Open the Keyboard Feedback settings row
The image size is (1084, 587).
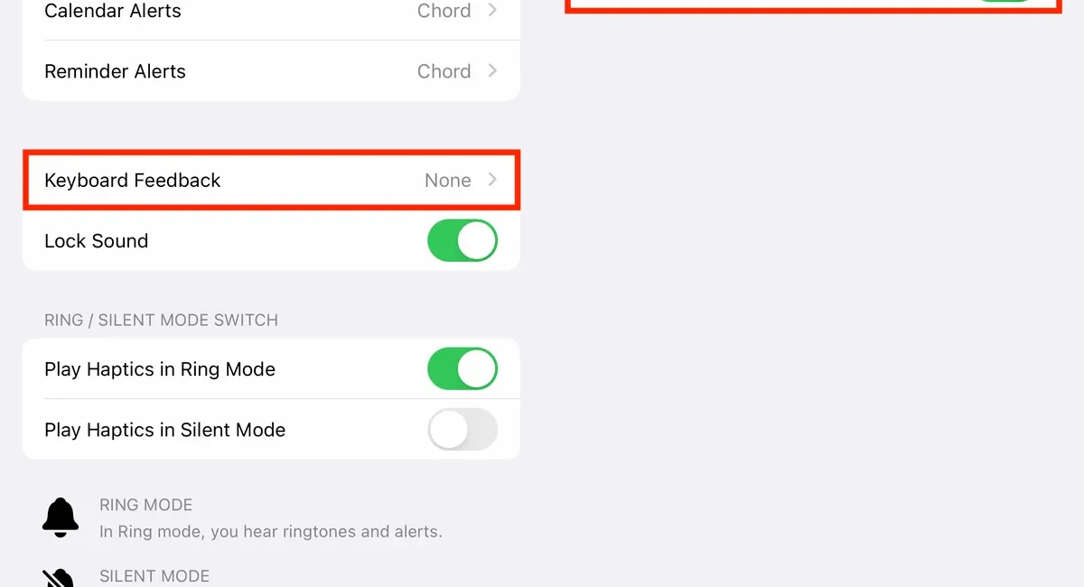tap(133, 181)
